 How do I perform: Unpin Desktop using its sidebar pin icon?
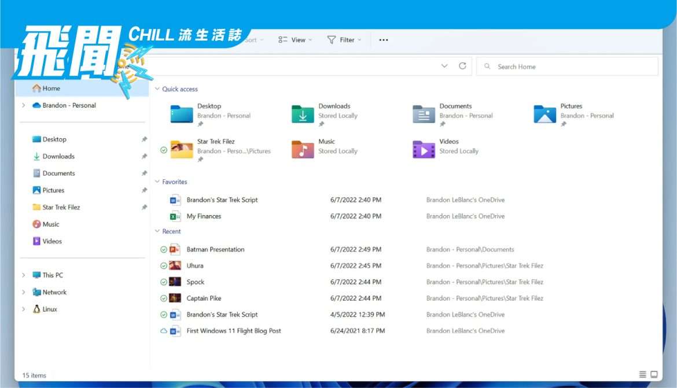(x=144, y=139)
